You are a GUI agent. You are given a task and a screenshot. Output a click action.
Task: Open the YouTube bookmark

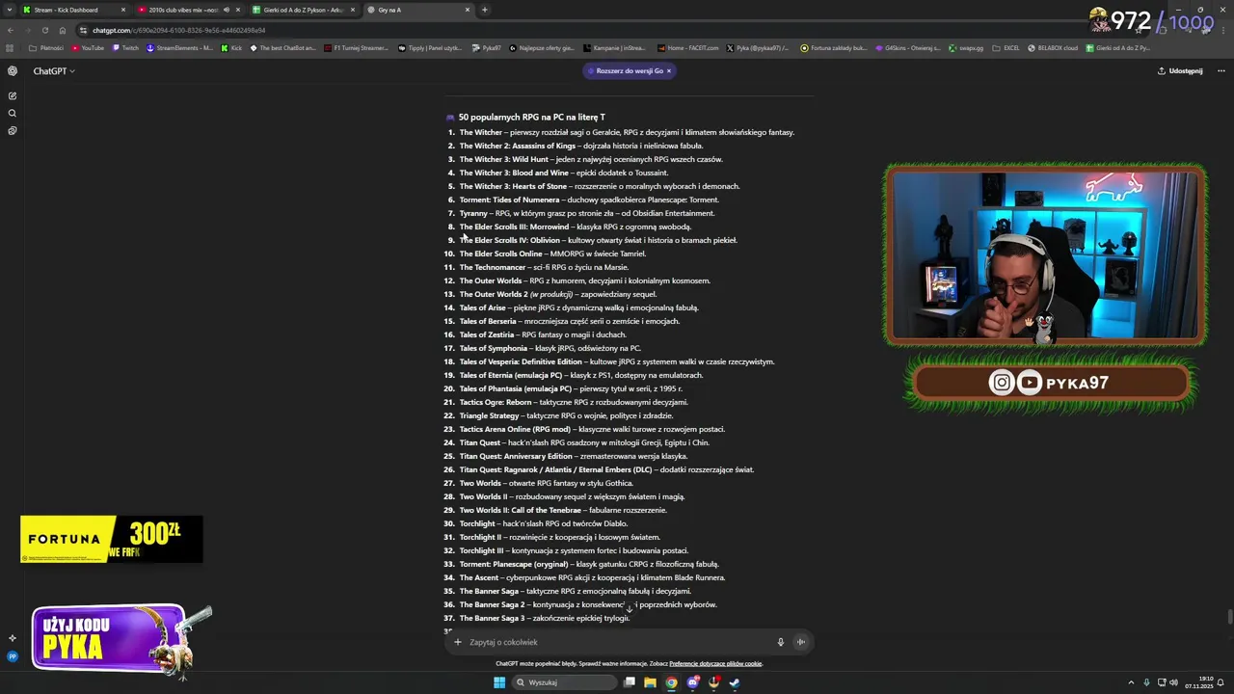pos(88,47)
